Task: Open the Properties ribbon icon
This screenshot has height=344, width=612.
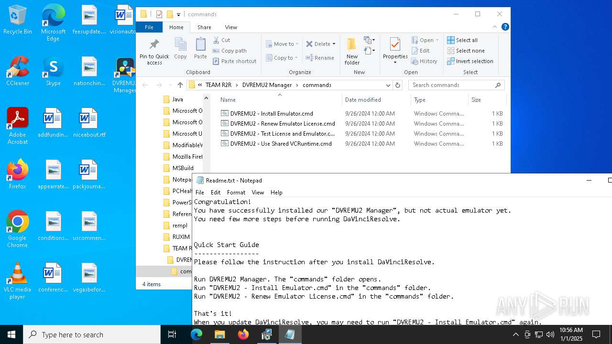Action: click(x=395, y=51)
